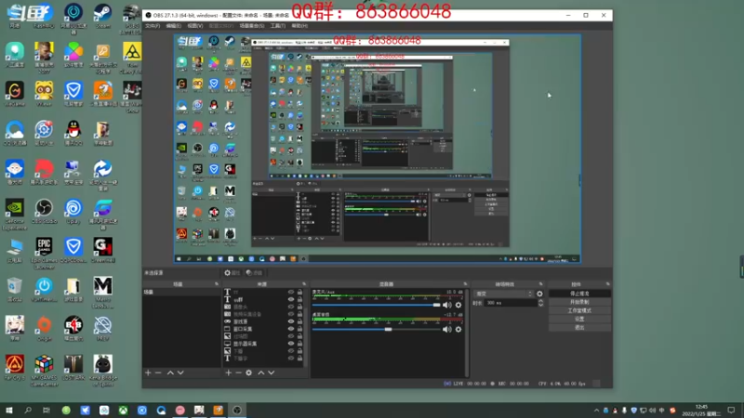Screen dimensions: 744x418
Task: Open transition type dropdown 渐变
Action: click(x=504, y=294)
